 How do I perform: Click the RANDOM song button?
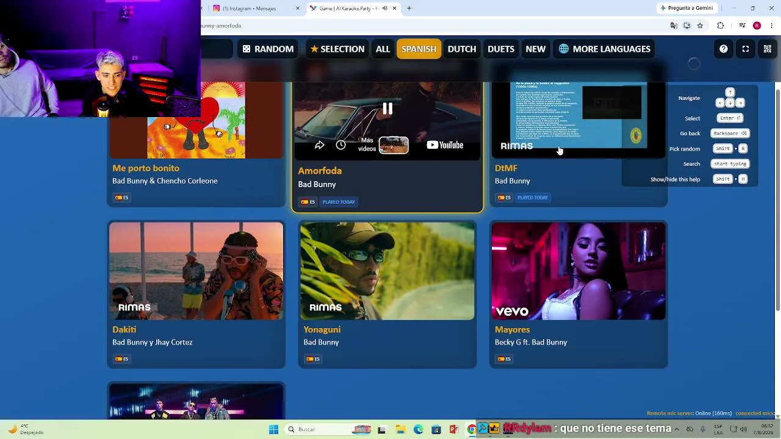tap(268, 49)
